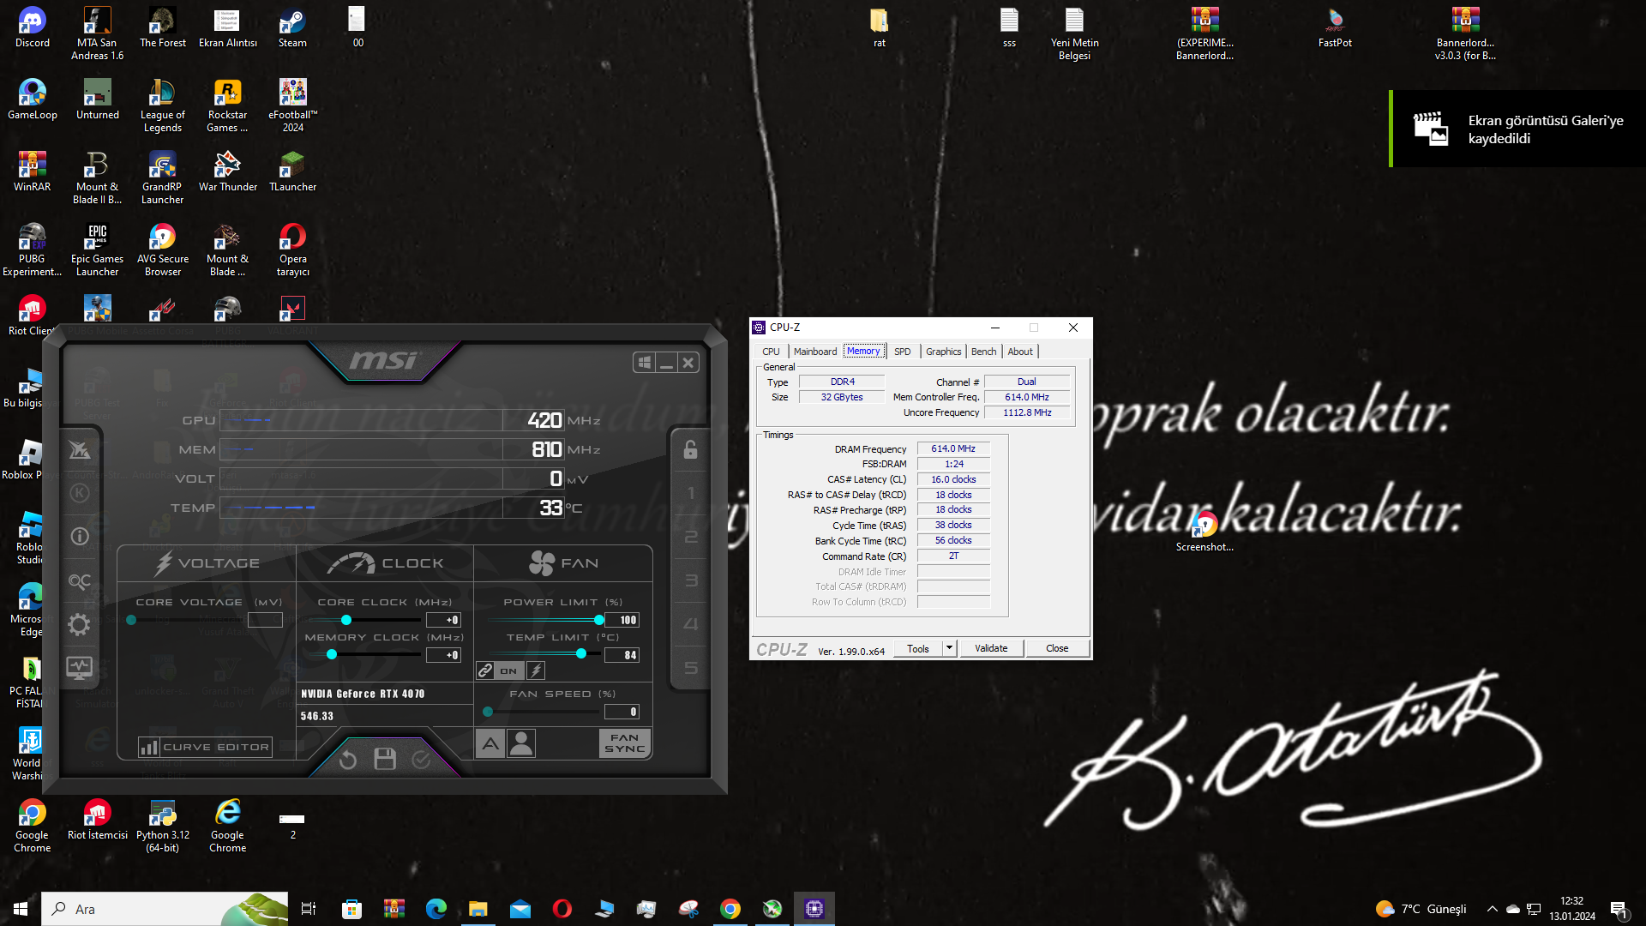
Task: Toggle user-defined fan control icon
Action: point(521,743)
